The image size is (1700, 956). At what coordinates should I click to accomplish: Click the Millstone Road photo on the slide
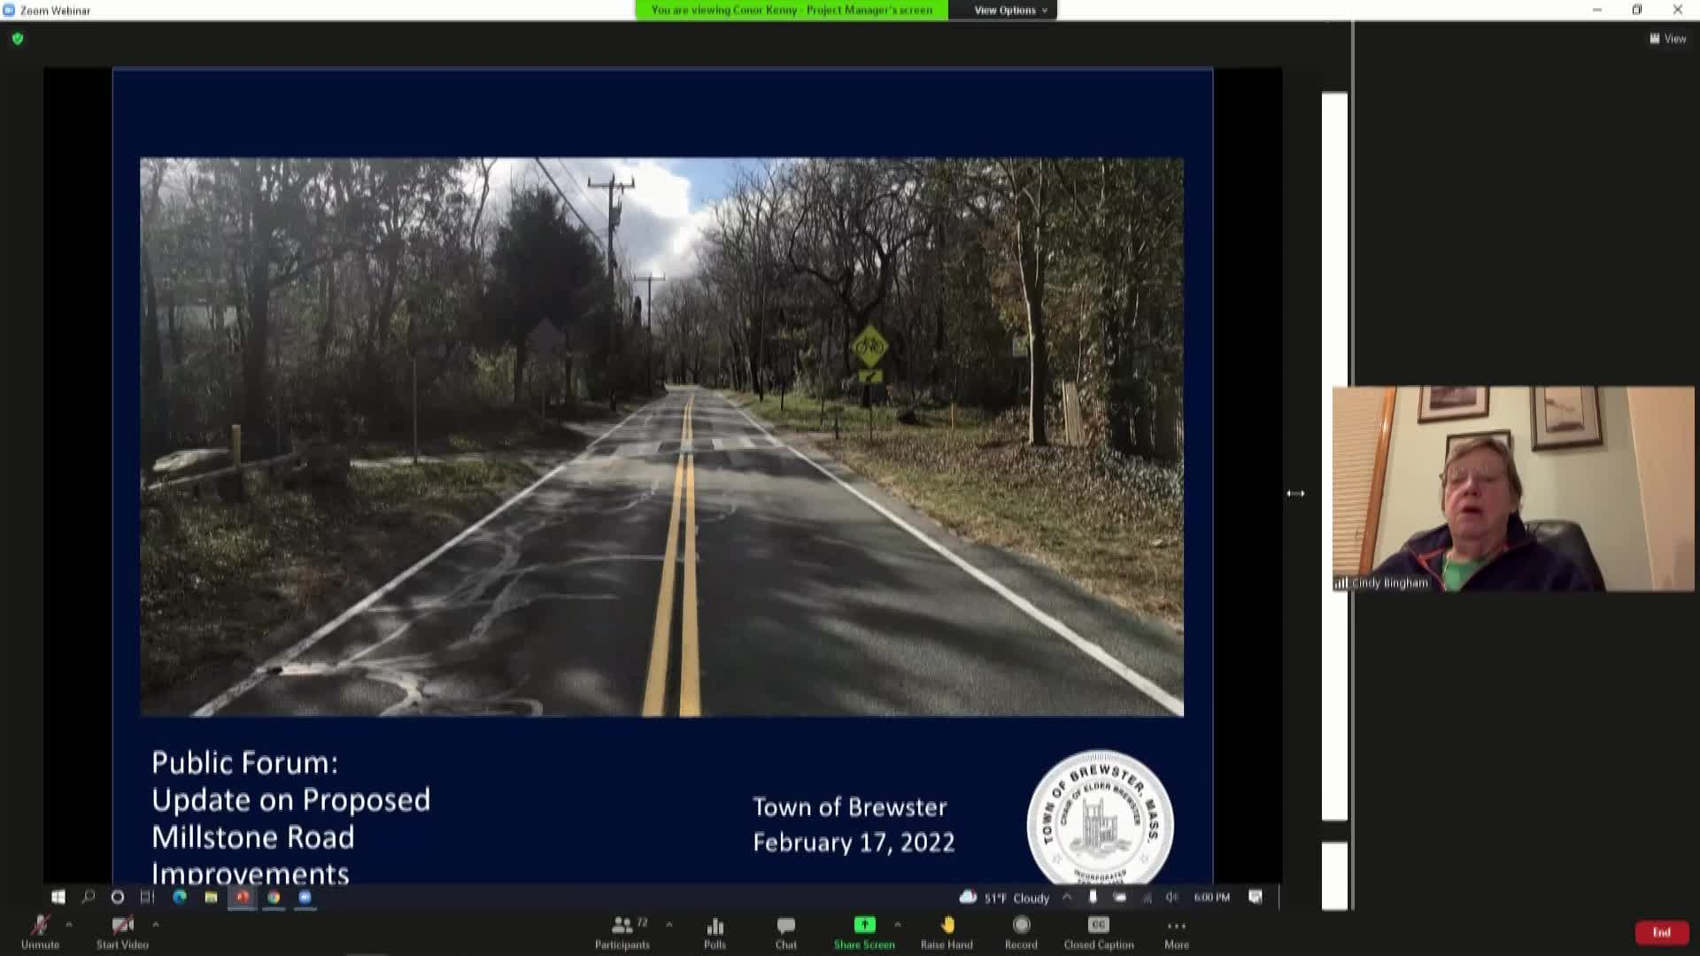tap(661, 436)
